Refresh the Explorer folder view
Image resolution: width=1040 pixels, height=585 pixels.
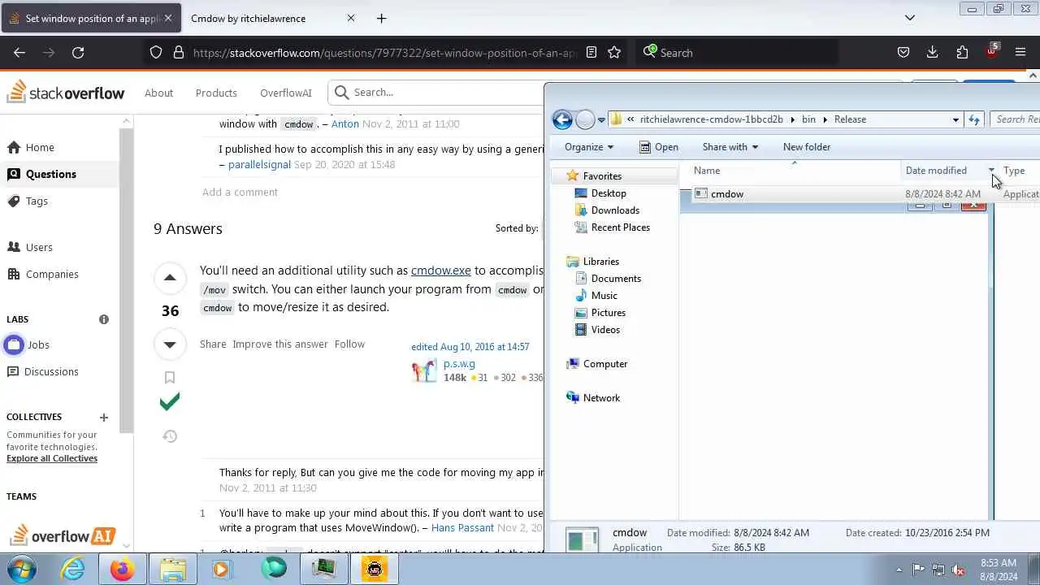coord(974,119)
